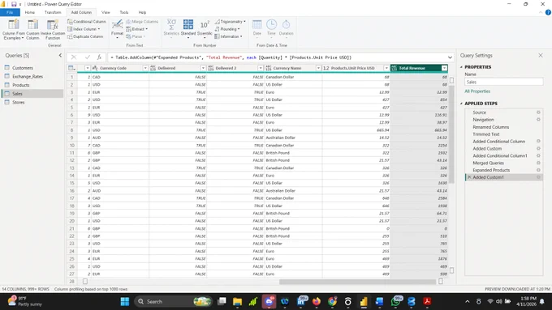Select the Customers query

pos(23,68)
